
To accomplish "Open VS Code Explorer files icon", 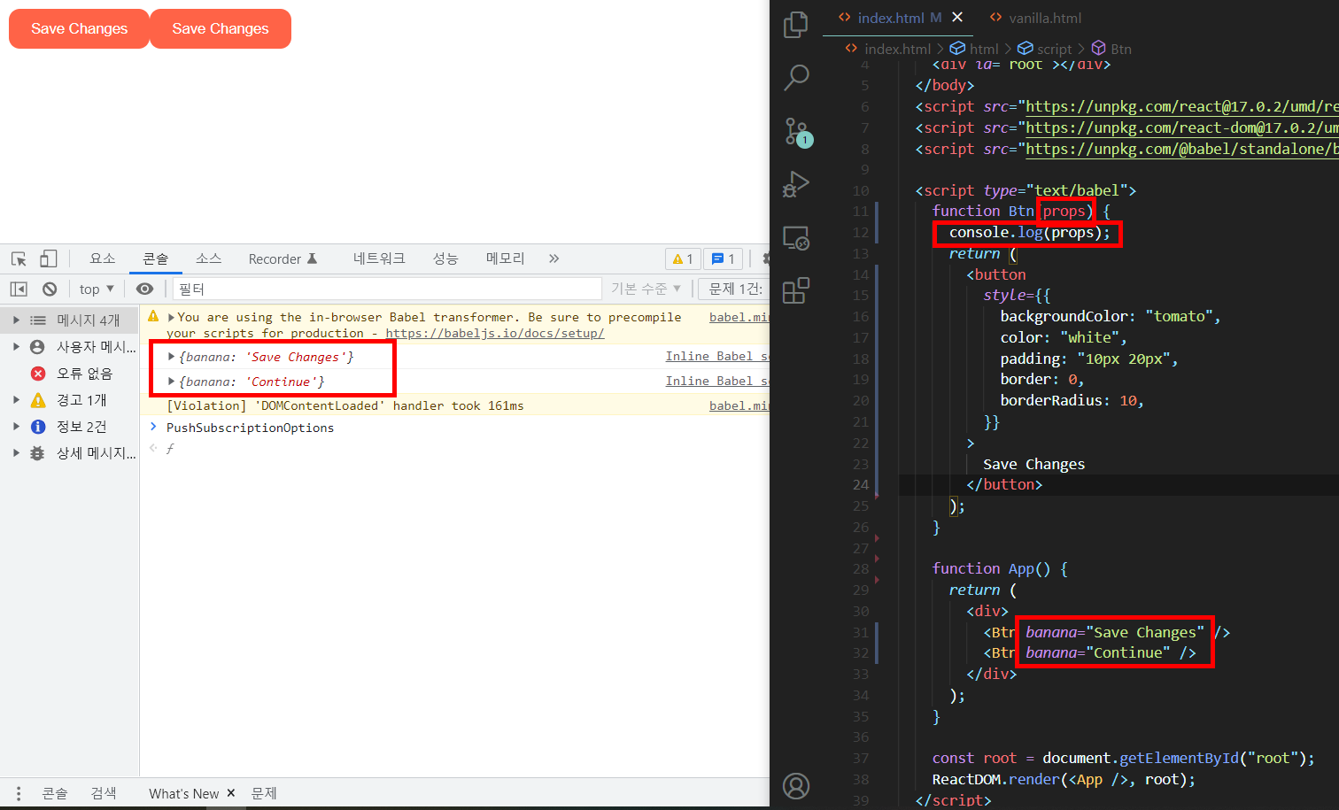I will click(x=796, y=25).
